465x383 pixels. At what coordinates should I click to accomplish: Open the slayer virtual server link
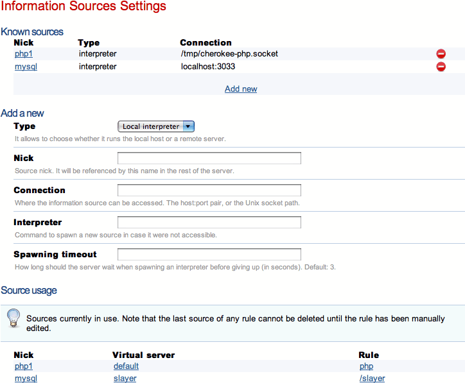125,379
